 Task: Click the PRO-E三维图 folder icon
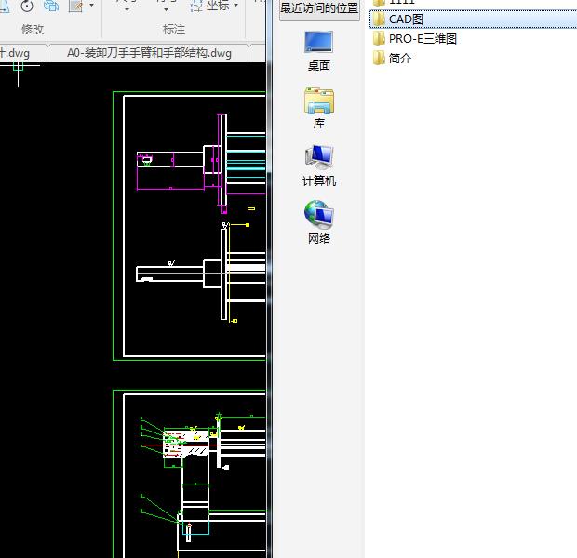pos(379,38)
